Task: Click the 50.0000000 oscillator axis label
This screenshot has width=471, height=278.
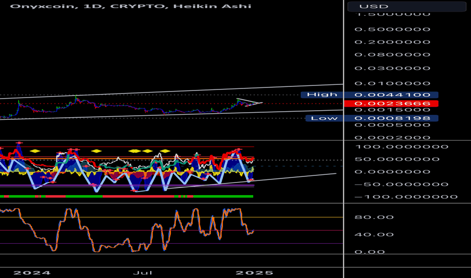Action: (x=397, y=159)
